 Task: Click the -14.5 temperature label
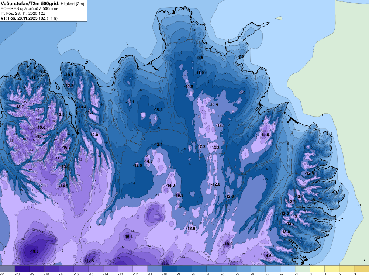click(x=264, y=135)
